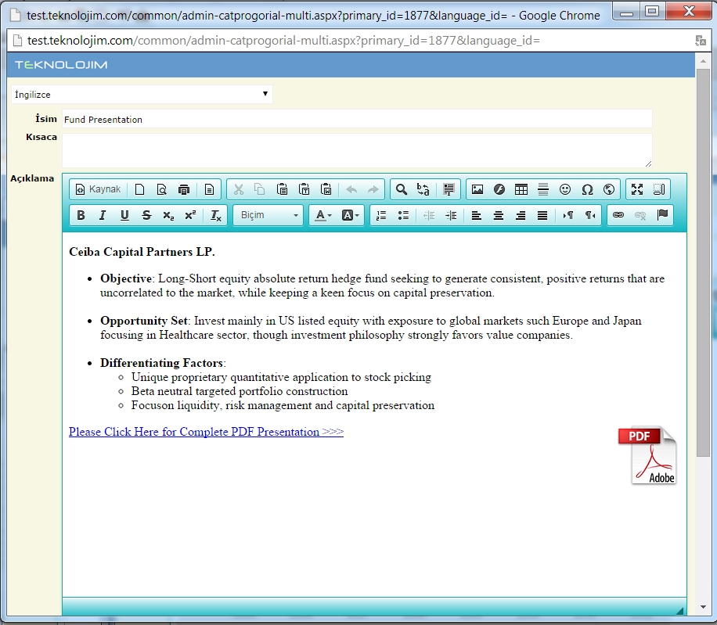The height and width of the screenshot is (625, 717).
Task: Toggle bold formatting
Action: (81, 215)
